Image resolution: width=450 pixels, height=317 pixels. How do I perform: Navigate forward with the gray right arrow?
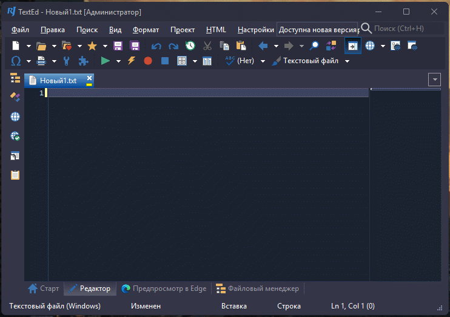[289, 46]
